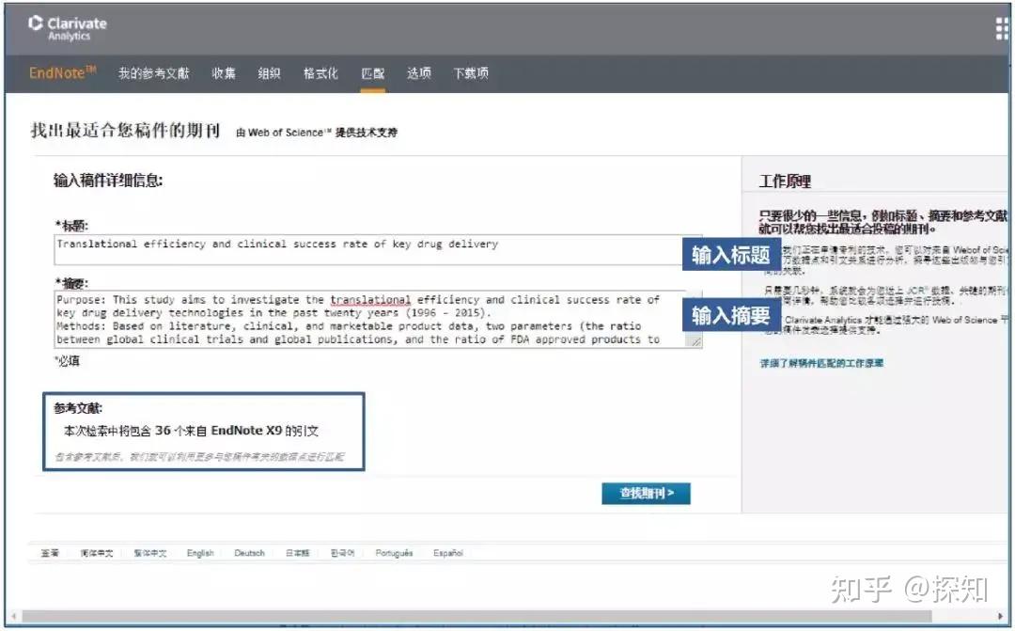The height and width of the screenshot is (631, 1015).
Task: Grab the abstract box resize handle
Action: (695, 341)
